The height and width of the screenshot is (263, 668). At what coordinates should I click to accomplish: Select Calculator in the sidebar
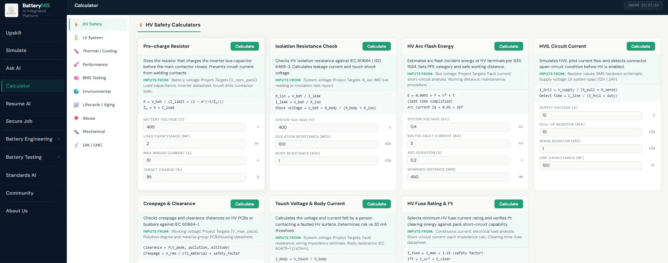[x=33, y=86]
